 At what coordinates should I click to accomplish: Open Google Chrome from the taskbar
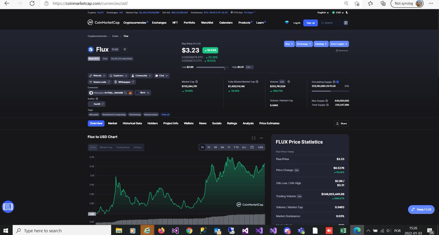click(189, 231)
